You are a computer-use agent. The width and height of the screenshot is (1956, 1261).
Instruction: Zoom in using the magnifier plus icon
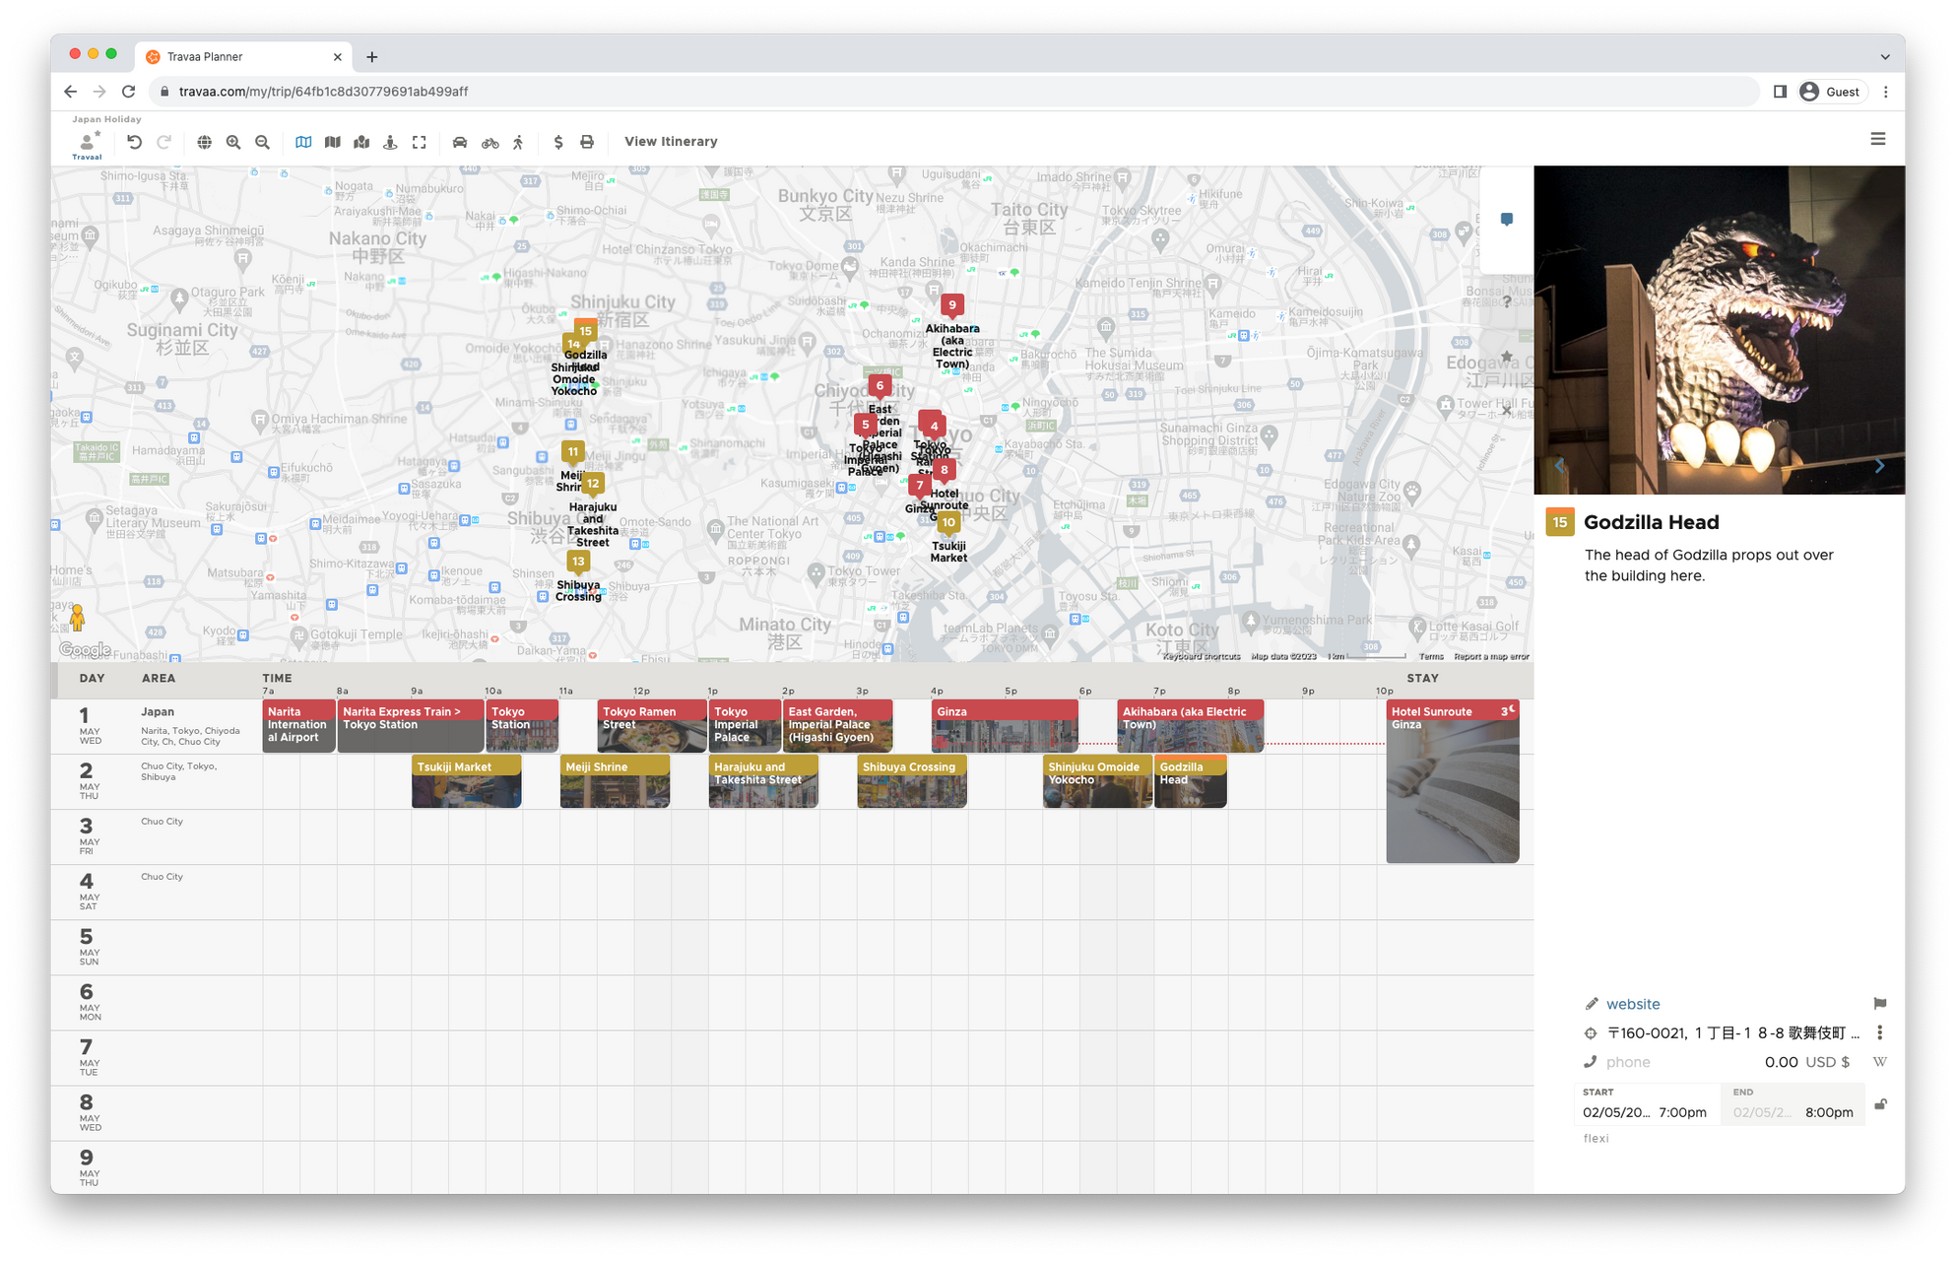tap(233, 142)
